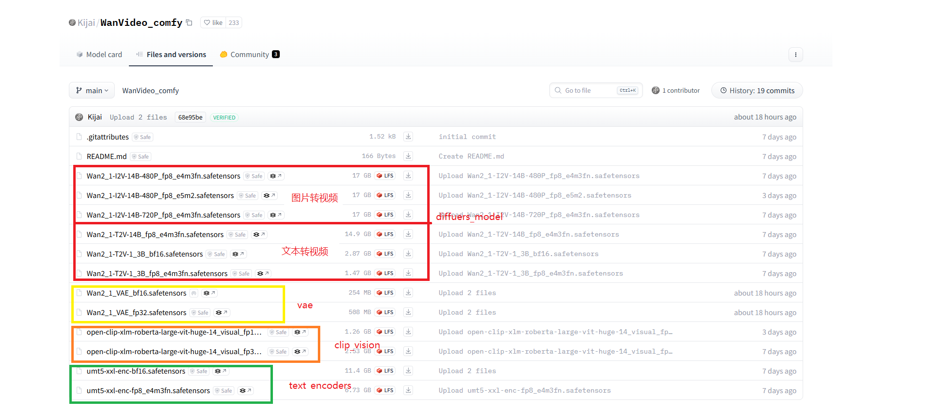The image size is (933, 418).
Task: Like the WanVideo_comfy repository
Action: [x=213, y=22]
